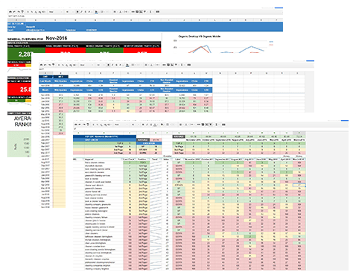Open the font dropdown in the middle window

point(86,65)
